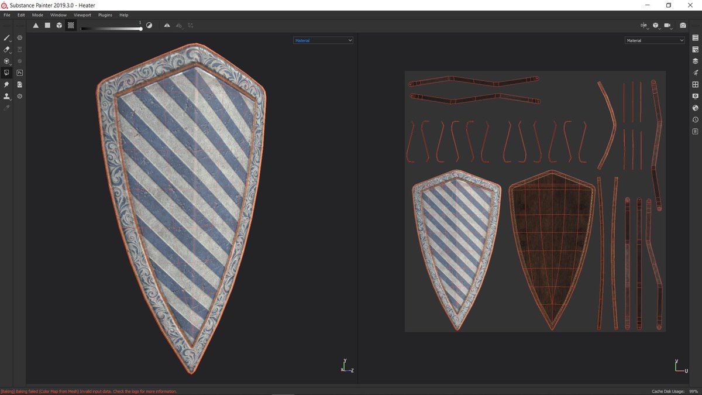Image resolution: width=702 pixels, height=395 pixels.
Task: Expand the video camera selection dropdown
Action: (668, 26)
